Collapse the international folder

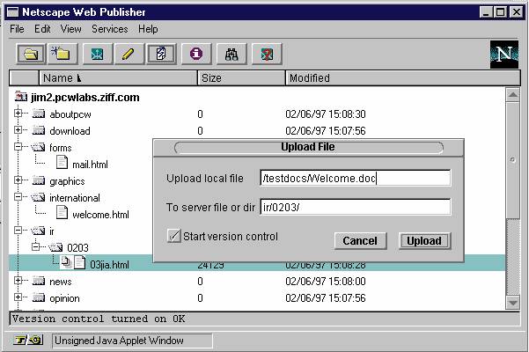coord(18,197)
